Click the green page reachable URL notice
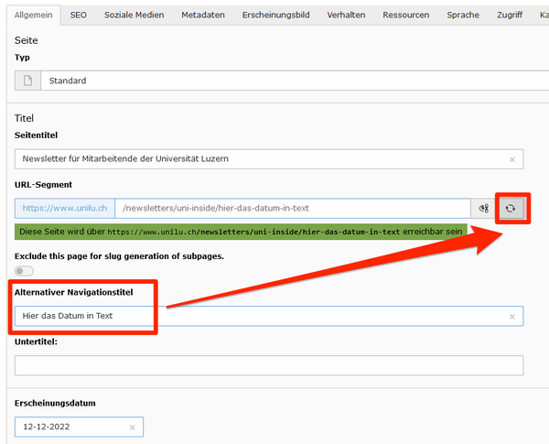 [x=241, y=232]
